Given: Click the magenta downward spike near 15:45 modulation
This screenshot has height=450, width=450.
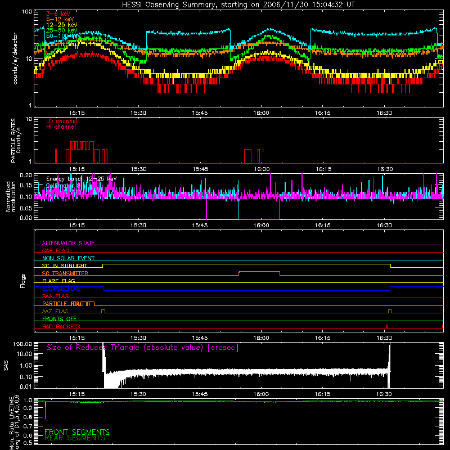Looking at the screenshot, I should [x=206, y=209].
